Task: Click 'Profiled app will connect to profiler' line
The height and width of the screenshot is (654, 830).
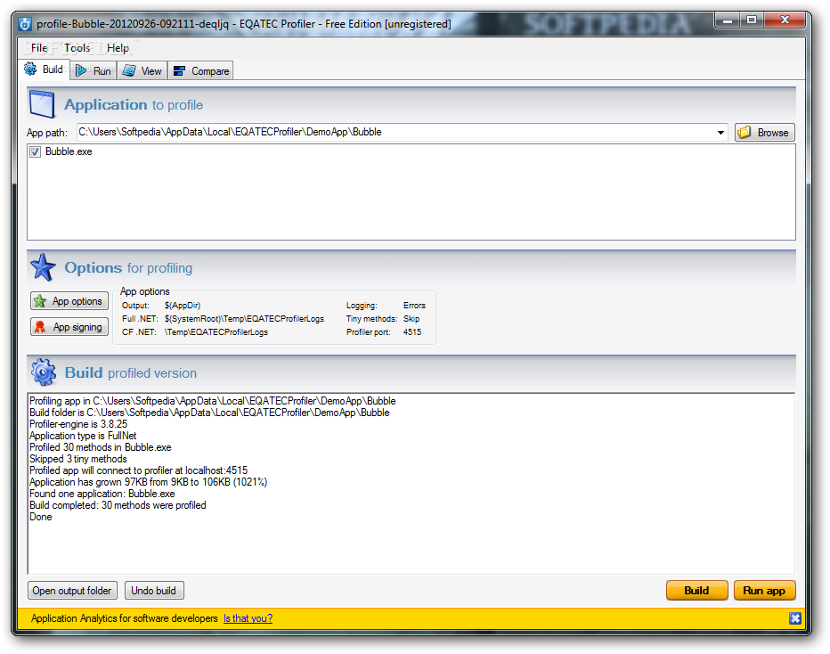Action: pos(139,470)
